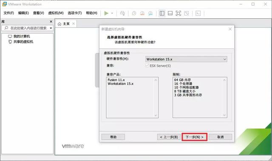Open the 硬件兼容性 Workstation 15.x dropdown

pos(186,59)
